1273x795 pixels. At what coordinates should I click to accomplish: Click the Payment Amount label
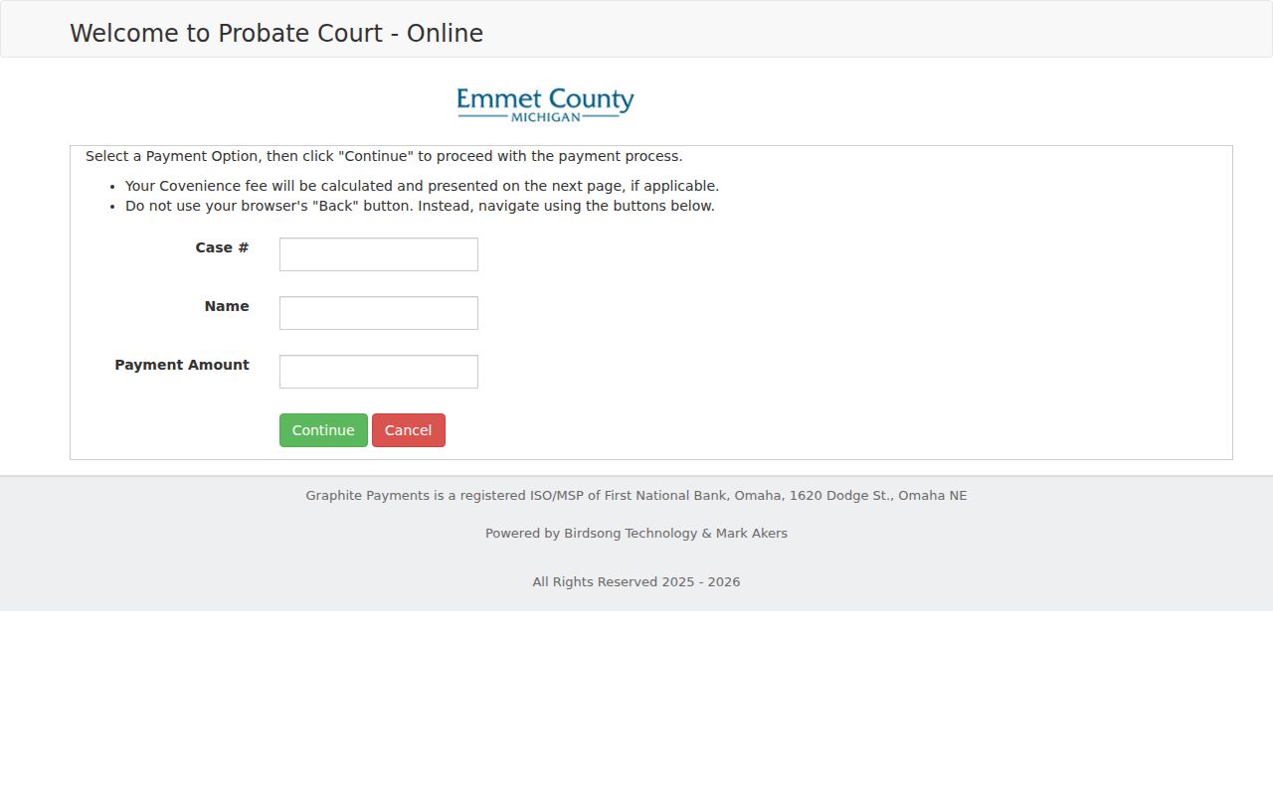click(x=182, y=365)
